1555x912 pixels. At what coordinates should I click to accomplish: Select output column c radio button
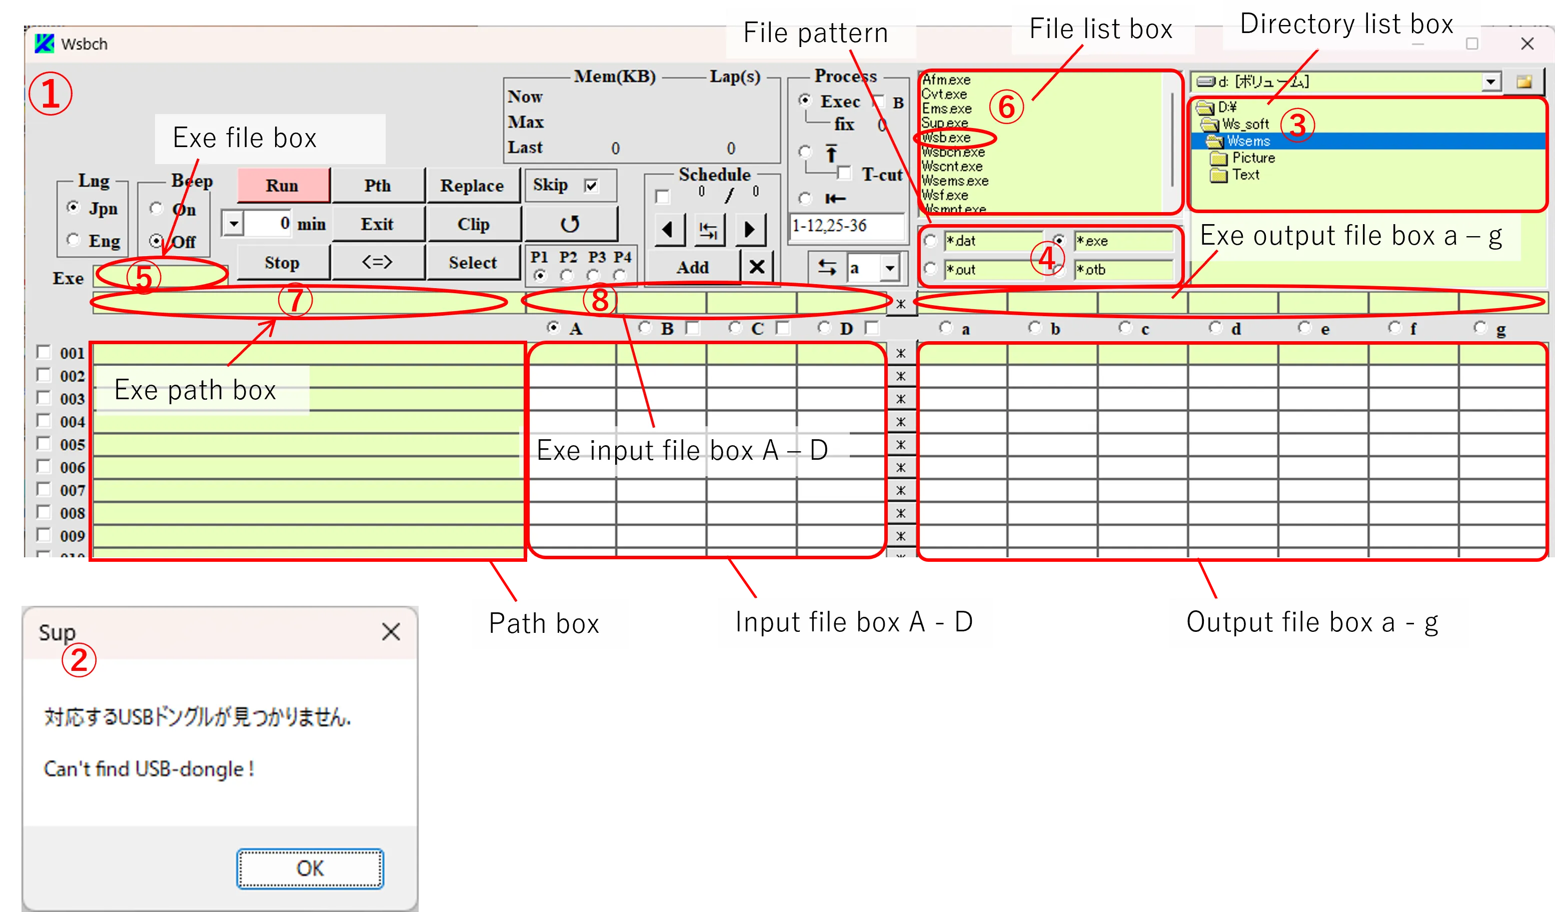click(x=1125, y=328)
